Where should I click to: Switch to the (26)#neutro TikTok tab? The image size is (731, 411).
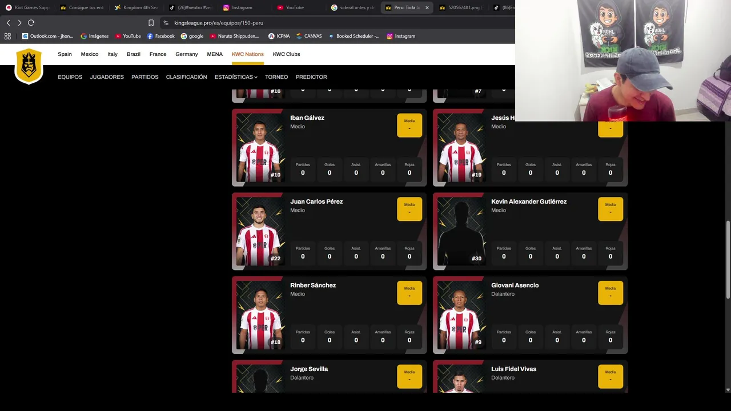pyautogui.click(x=190, y=7)
